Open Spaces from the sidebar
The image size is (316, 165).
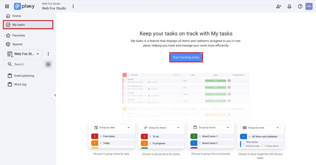coord(17,44)
